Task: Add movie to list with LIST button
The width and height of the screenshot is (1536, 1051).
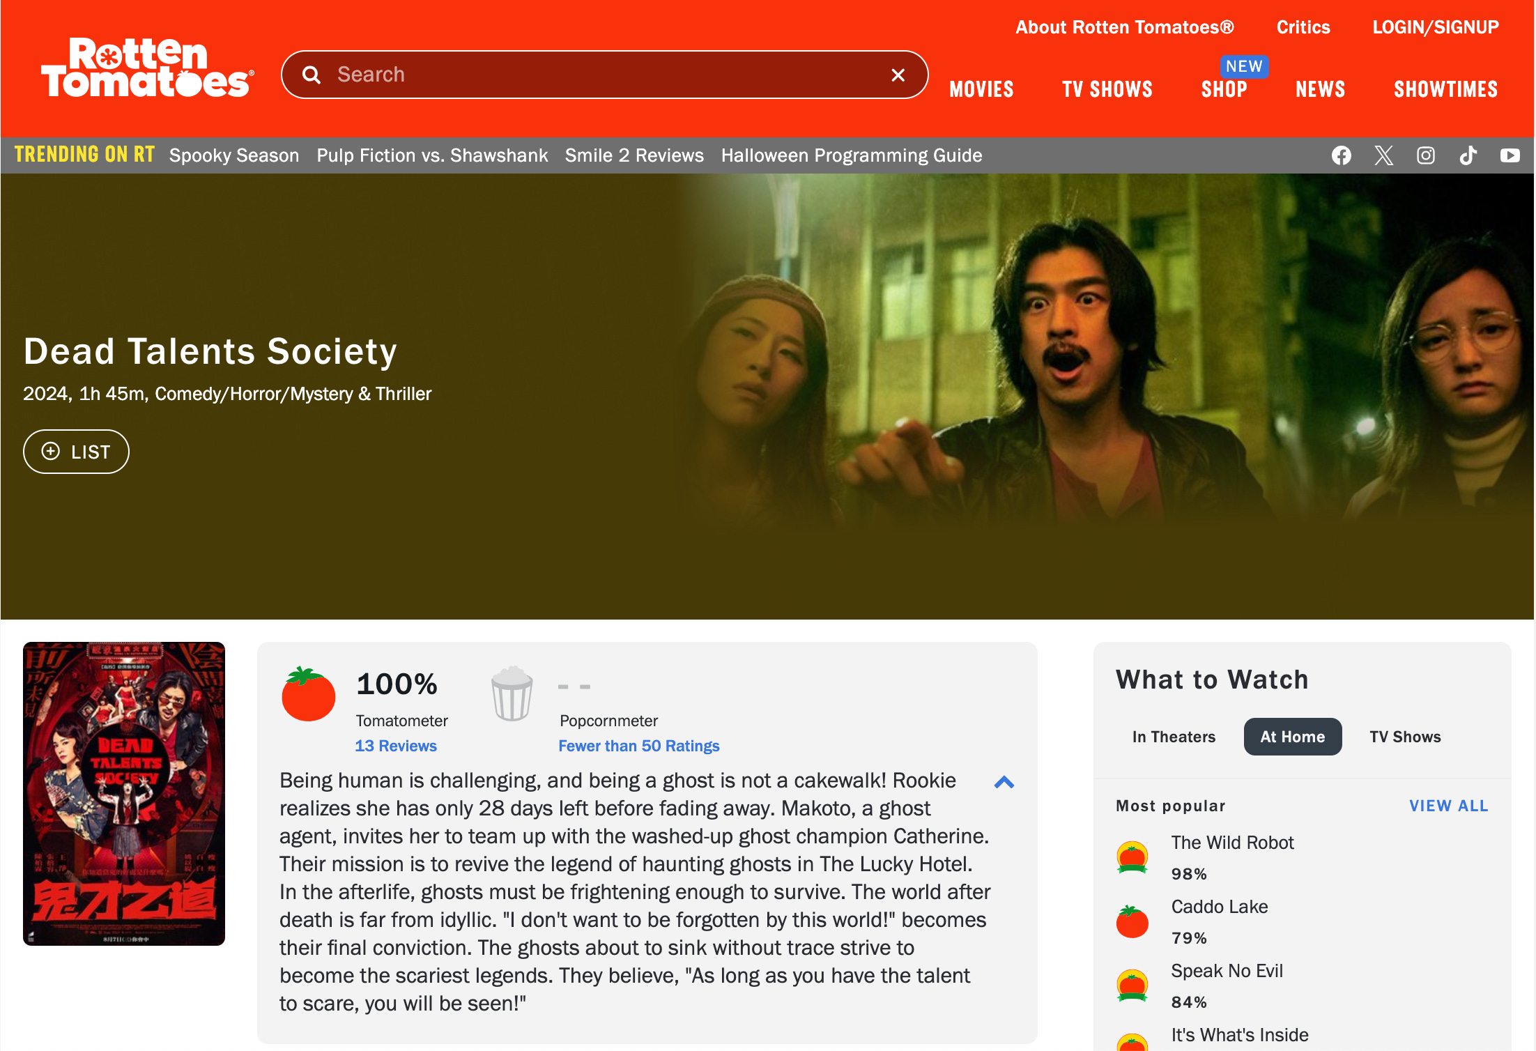Action: (x=76, y=452)
